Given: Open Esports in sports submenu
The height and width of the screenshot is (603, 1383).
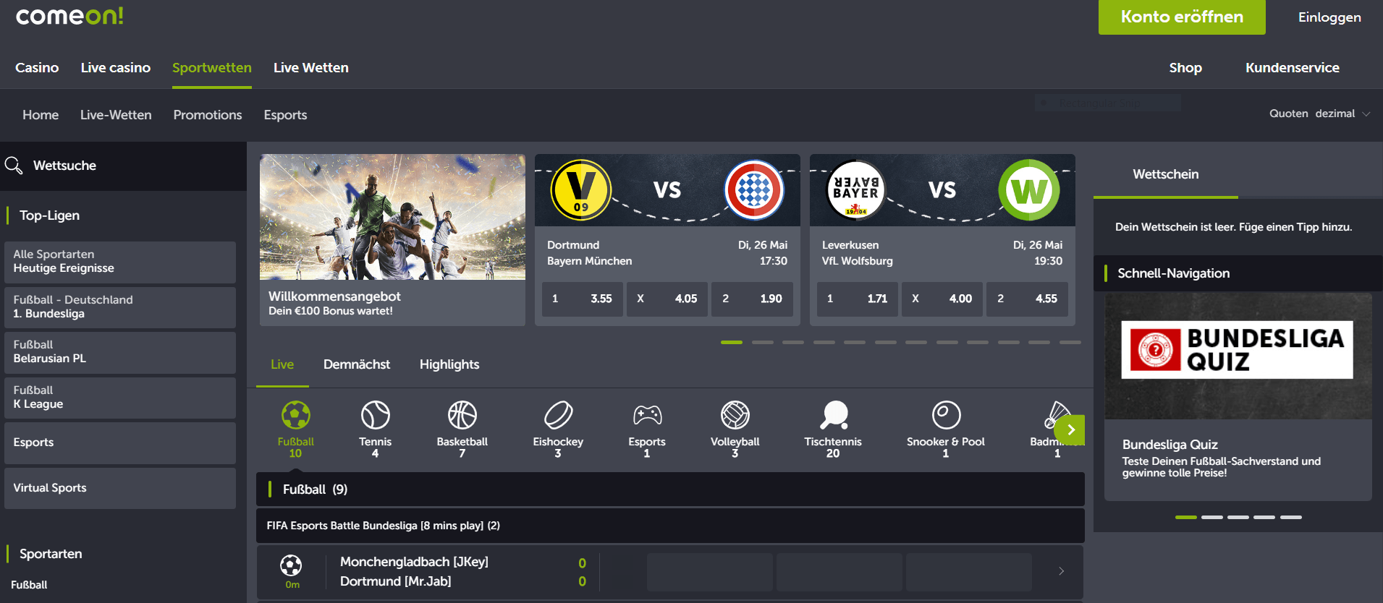Looking at the screenshot, I should click(285, 115).
